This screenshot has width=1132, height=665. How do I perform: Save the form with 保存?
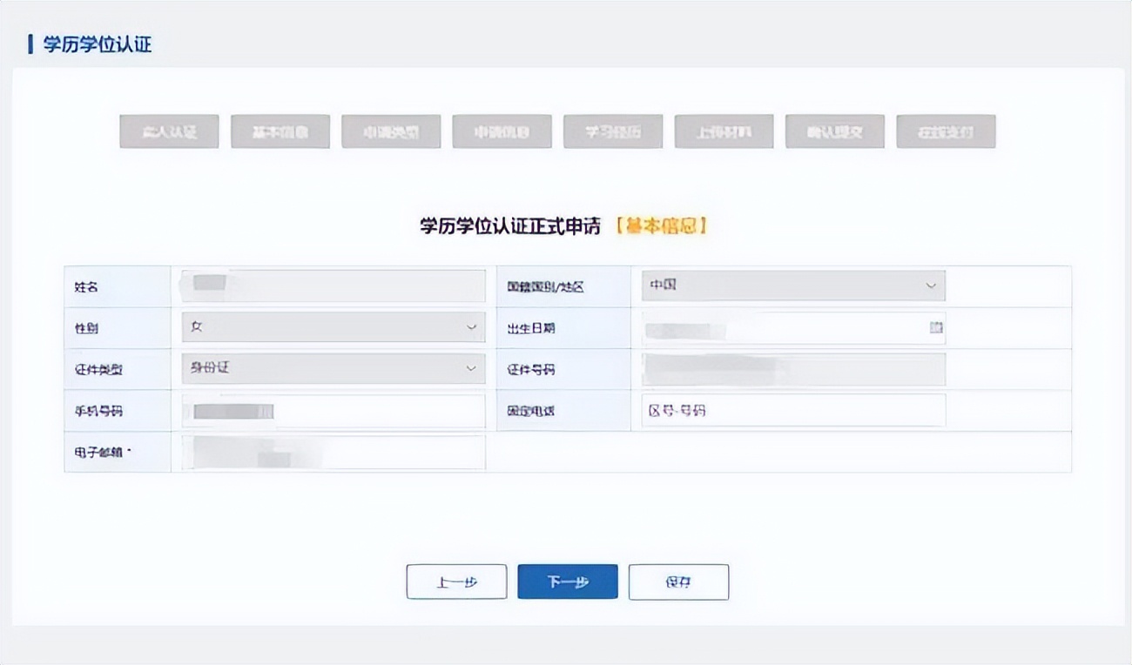coord(678,581)
